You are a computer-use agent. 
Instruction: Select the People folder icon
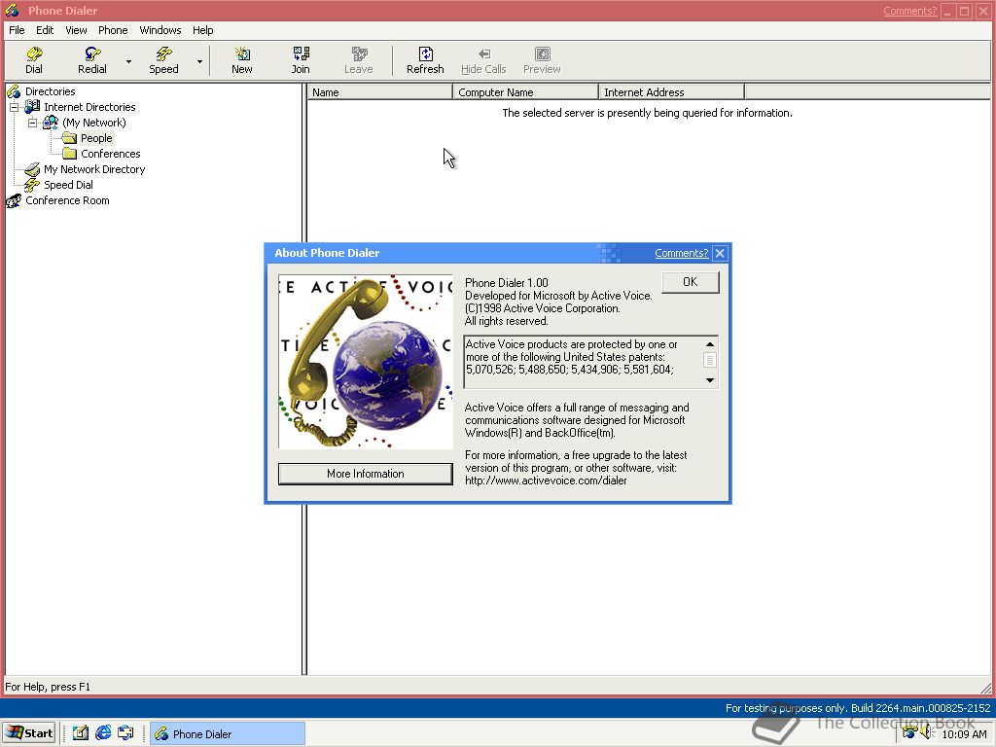69,138
